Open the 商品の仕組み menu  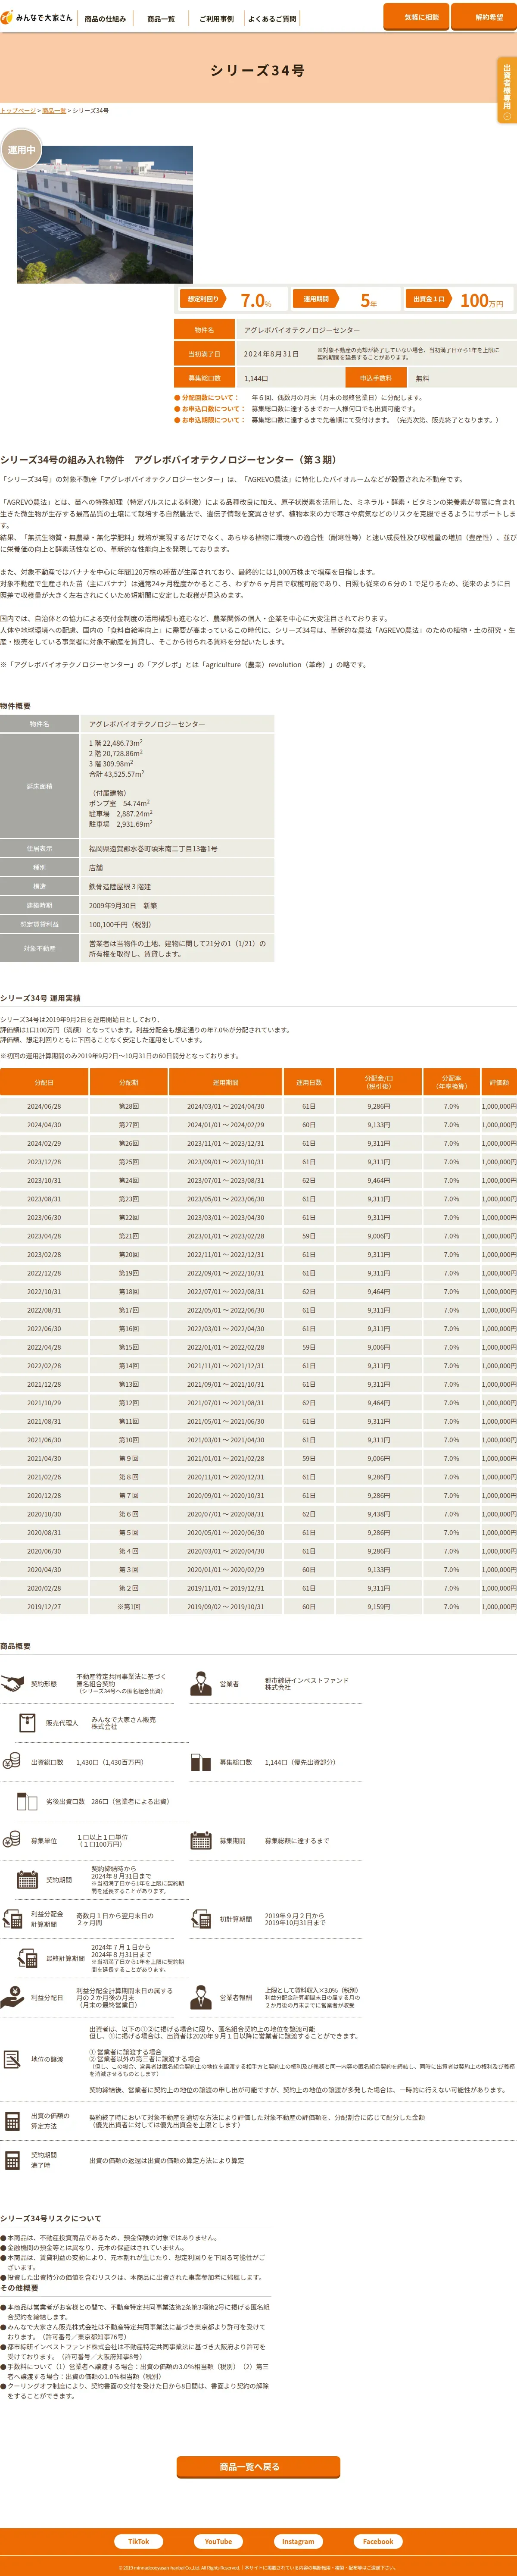[x=105, y=18]
